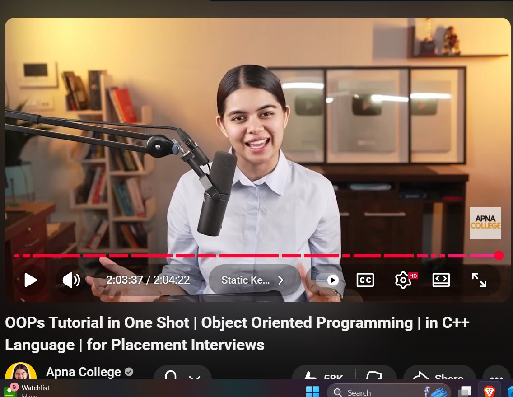Turn on closed captions (CC)

(365, 280)
